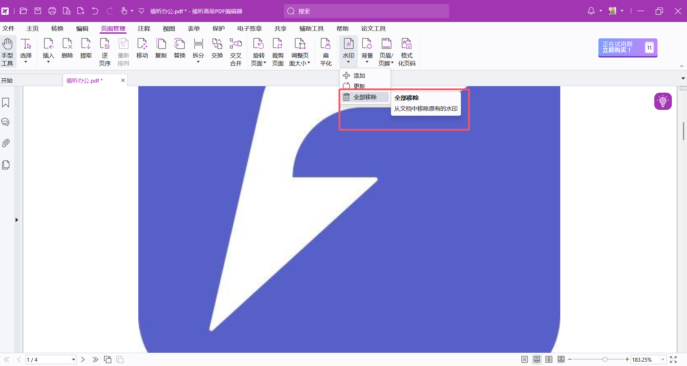Open the bookmarks panel in sidebar
Screen dimensions: 687x366
(6, 103)
